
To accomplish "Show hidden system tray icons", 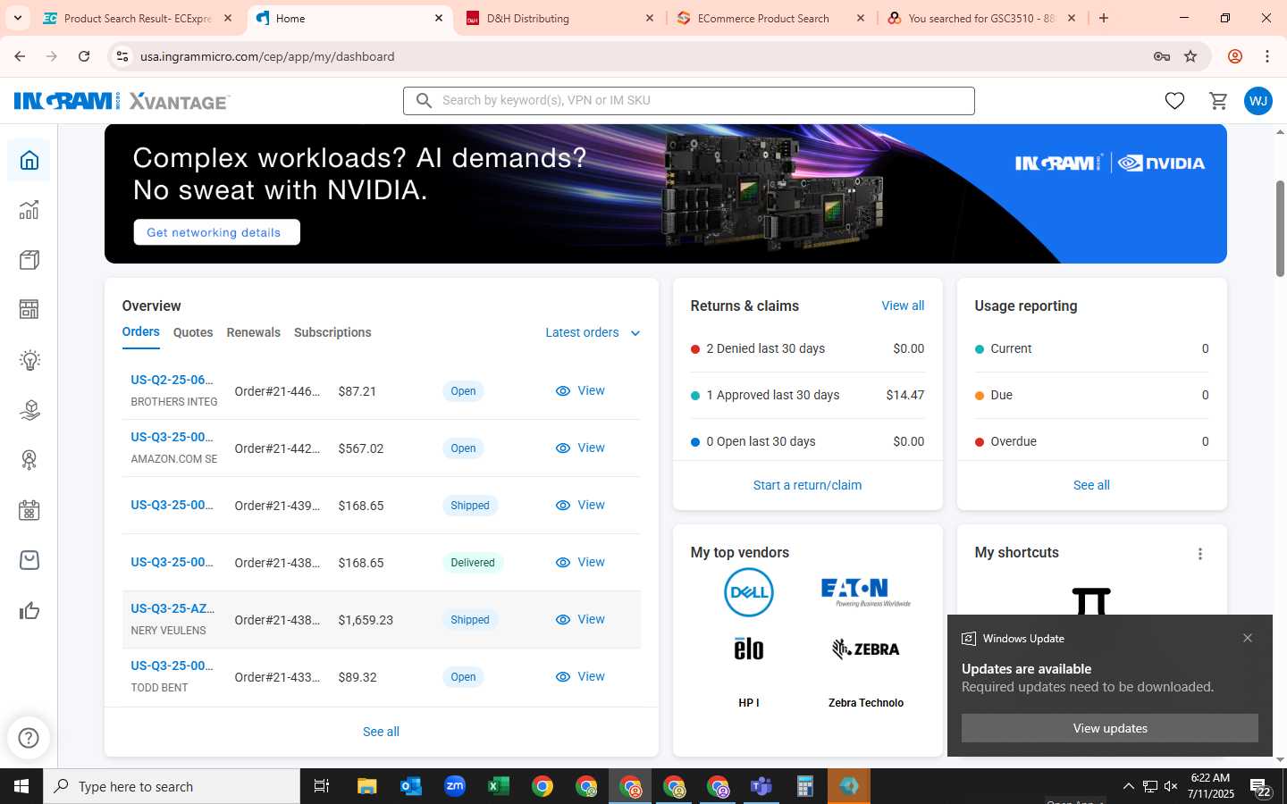I will coord(1128,786).
